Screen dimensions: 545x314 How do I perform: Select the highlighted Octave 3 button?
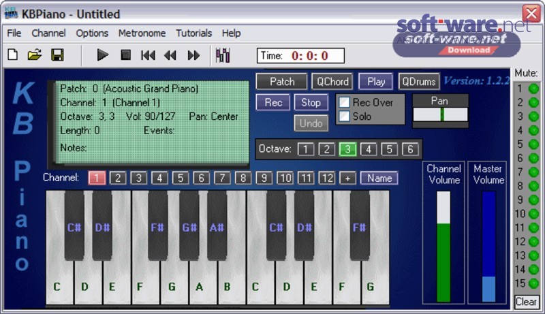(x=347, y=149)
